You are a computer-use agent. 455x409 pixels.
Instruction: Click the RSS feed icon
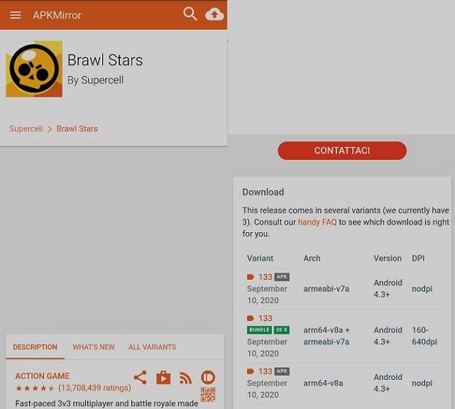[186, 378]
